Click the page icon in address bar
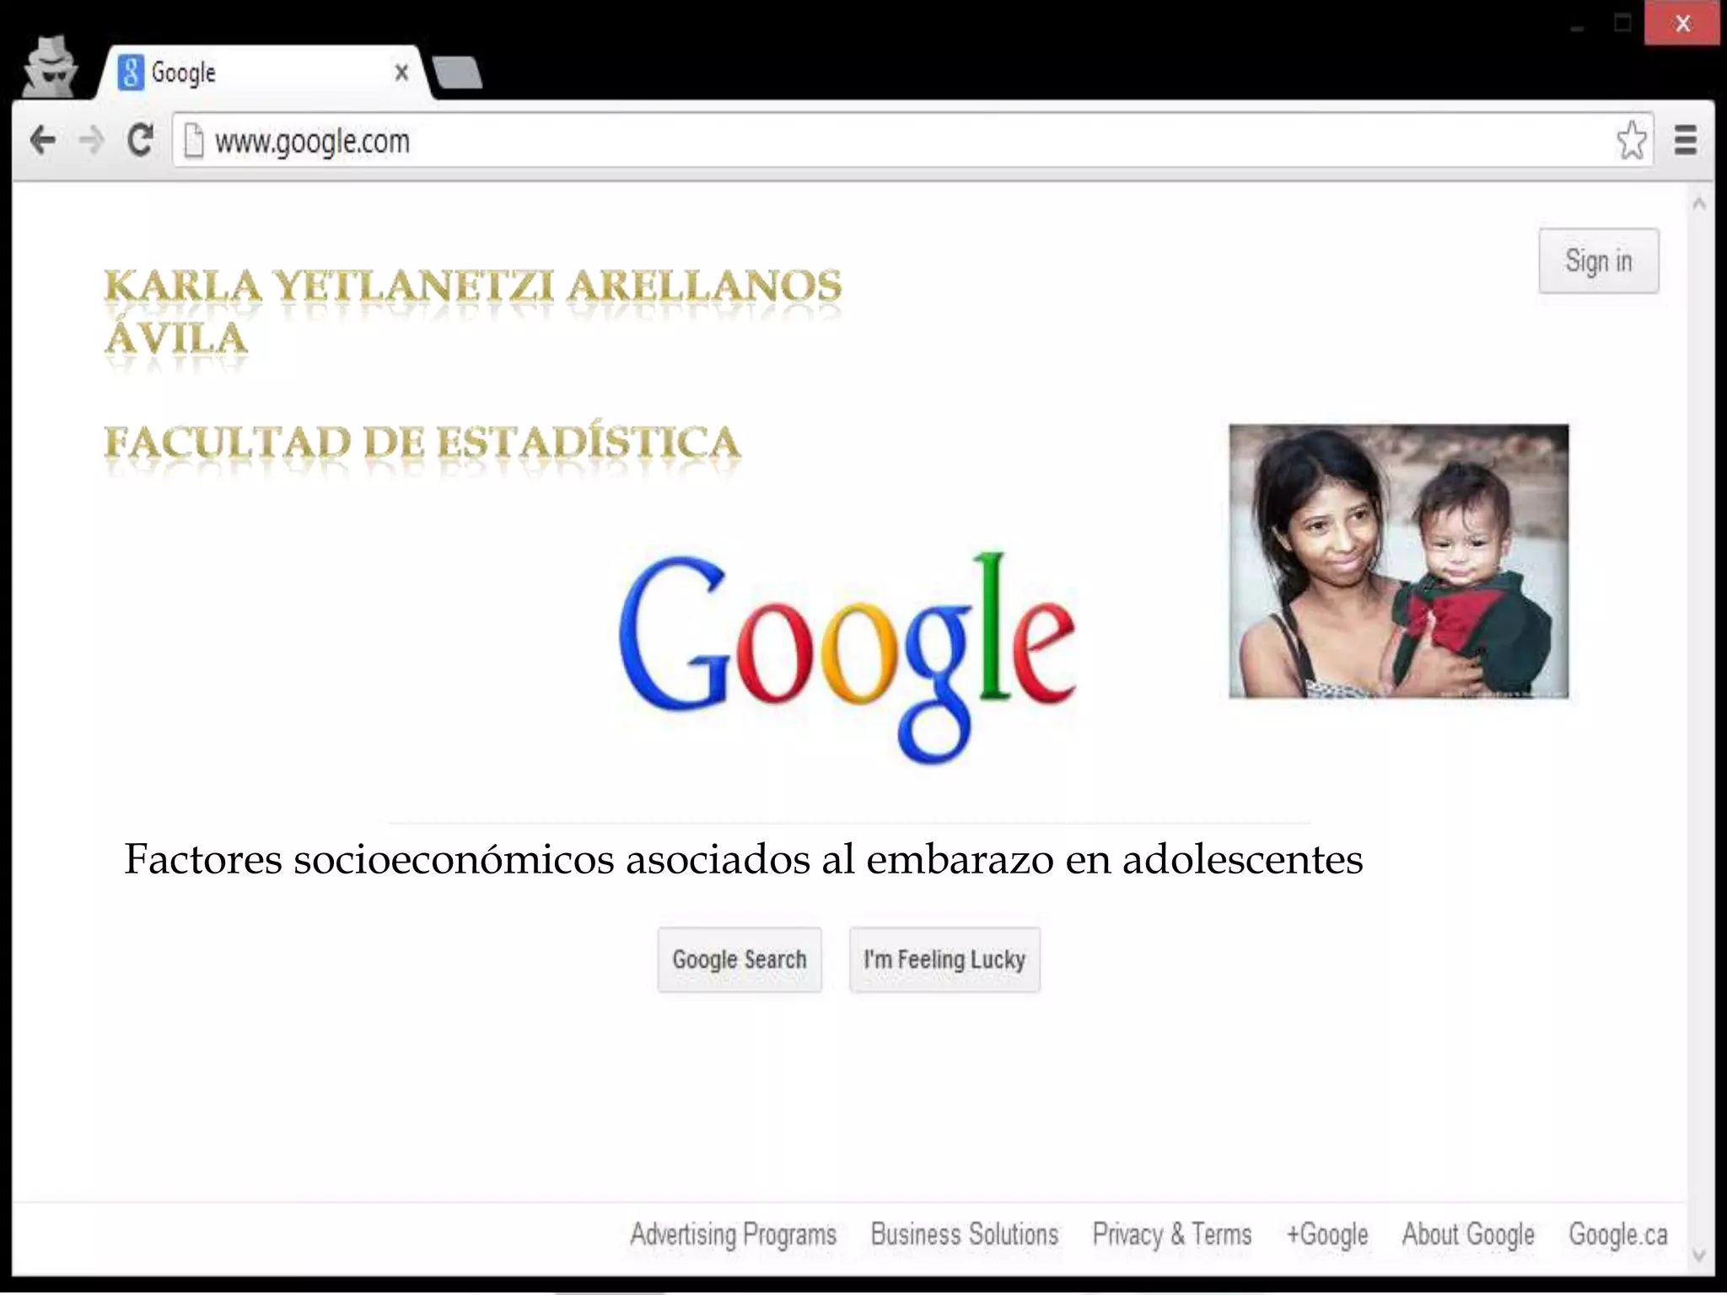 (x=194, y=141)
